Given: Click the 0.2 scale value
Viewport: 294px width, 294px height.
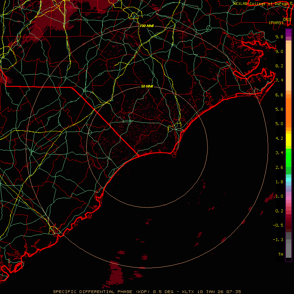Looking at the screenshot, I should pyautogui.click(x=279, y=211).
